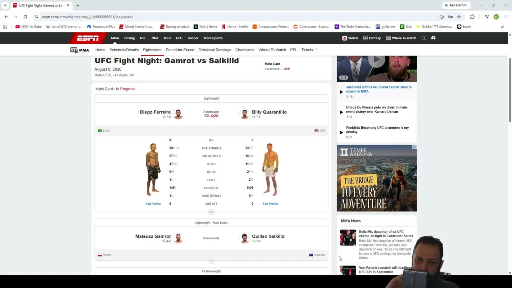Open a new browser tab
Viewport: 512px width, 288px height.
pos(78,5)
